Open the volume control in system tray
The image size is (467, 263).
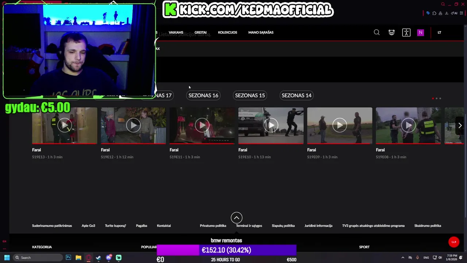[x=440, y=258]
